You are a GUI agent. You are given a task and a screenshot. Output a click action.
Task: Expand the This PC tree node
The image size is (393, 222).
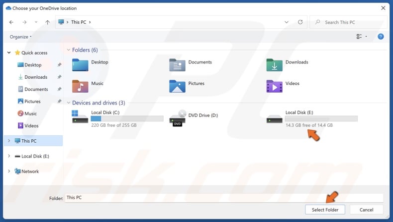tap(9, 141)
